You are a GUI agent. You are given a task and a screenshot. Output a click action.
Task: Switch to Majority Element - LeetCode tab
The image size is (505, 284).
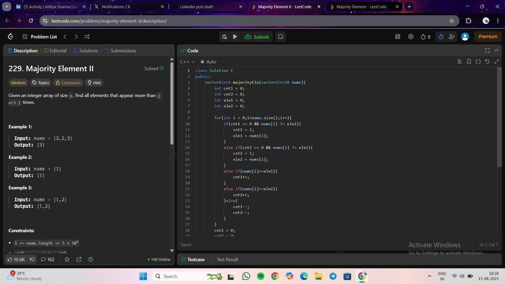[x=364, y=7]
